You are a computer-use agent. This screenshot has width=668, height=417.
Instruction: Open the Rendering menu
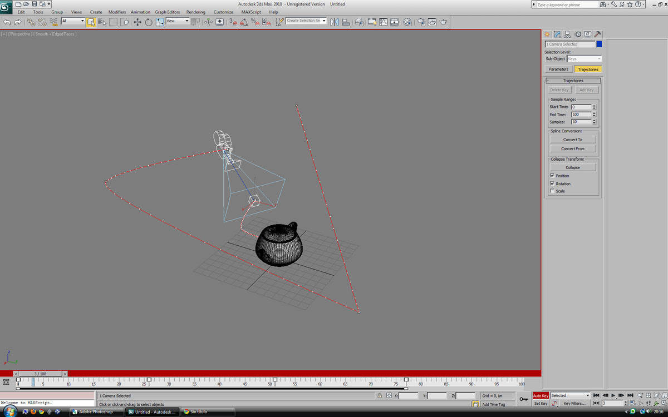(196, 12)
